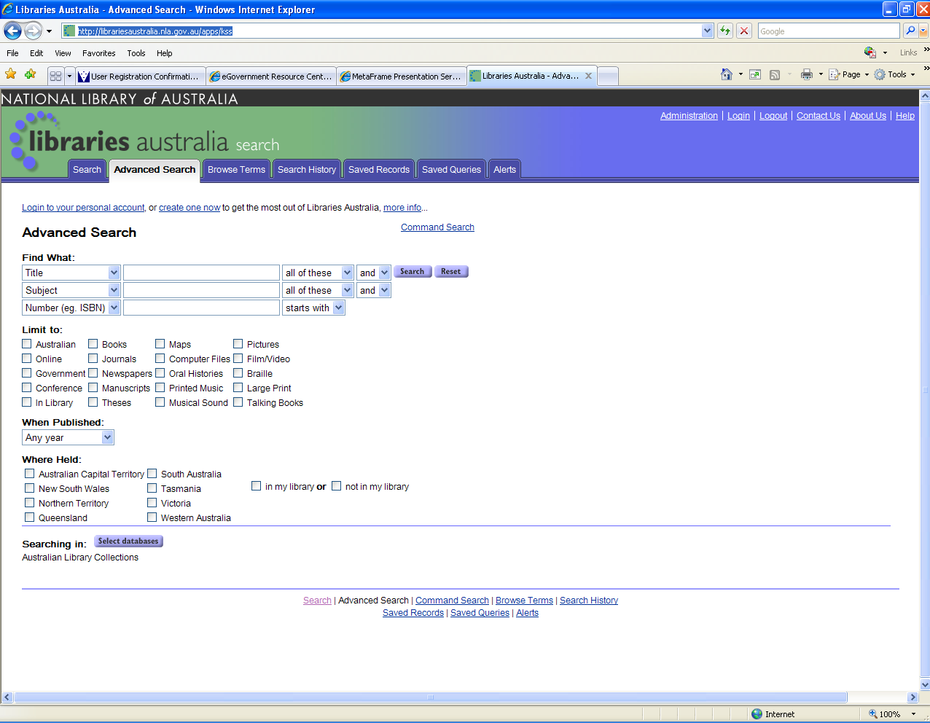Click the Title search text field
Viewport: 930px width, 723px height.
pos(201,273)
